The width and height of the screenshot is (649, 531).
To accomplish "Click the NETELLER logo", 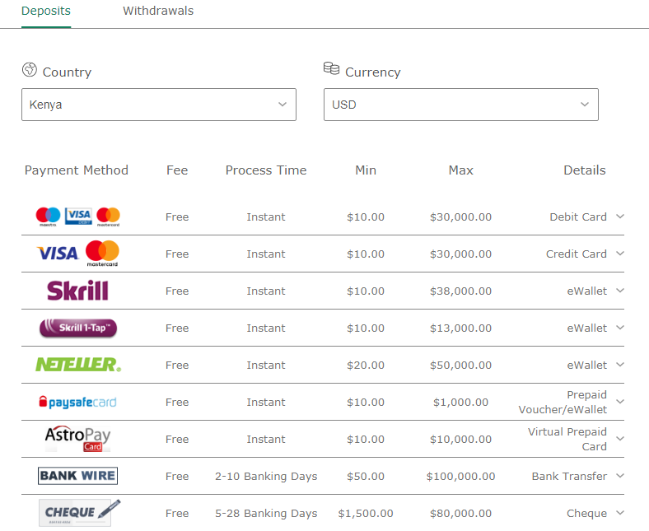I will tap(78, 365).
